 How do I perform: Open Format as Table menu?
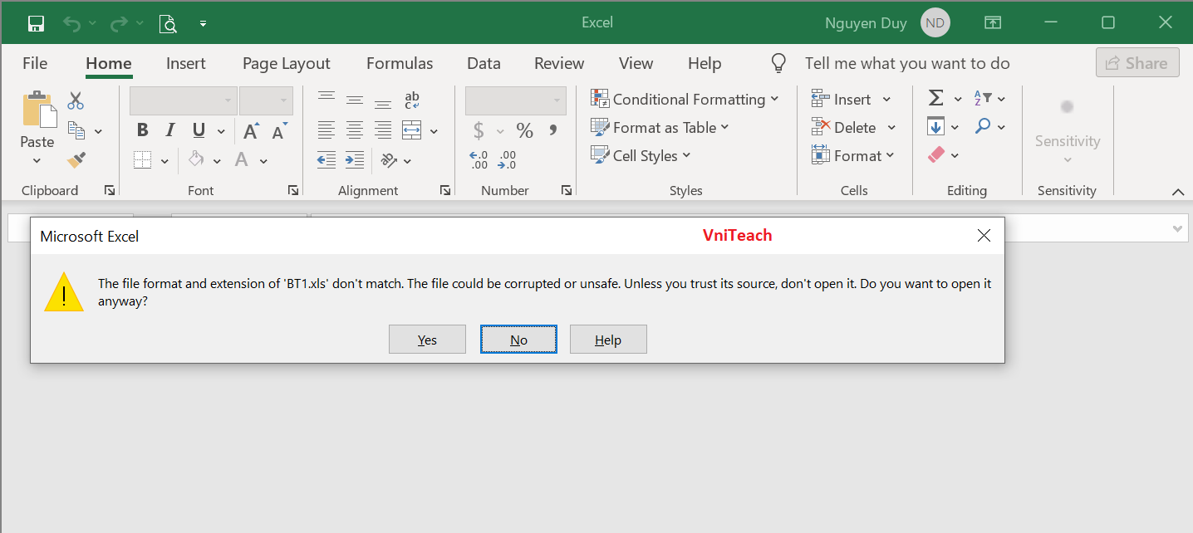pyautogui.click(x=660, y=127)
